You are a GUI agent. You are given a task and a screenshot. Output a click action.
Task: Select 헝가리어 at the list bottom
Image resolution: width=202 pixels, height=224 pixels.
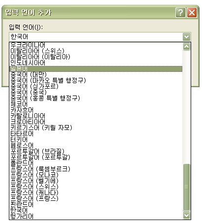coord(96,217)
